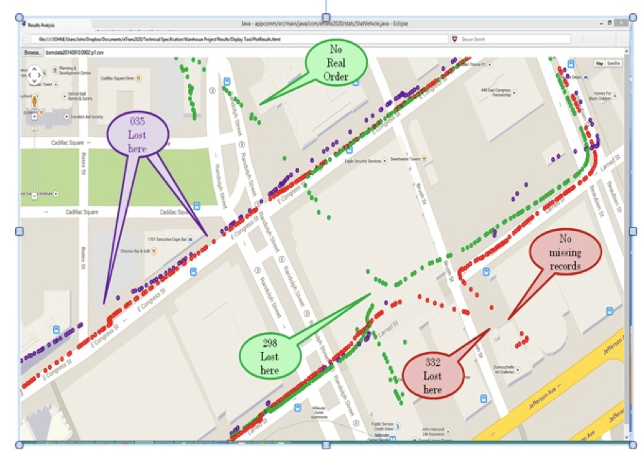Click the Eagle Security Services marker
Viewport: 644px width, 450px height.
(384, 161)
